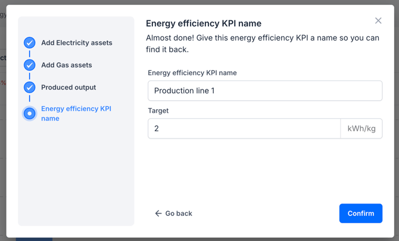Screen dimensions: 399x241
Task: Click into the Target value field
Action: pyautogui.click(x=244, y=128)
